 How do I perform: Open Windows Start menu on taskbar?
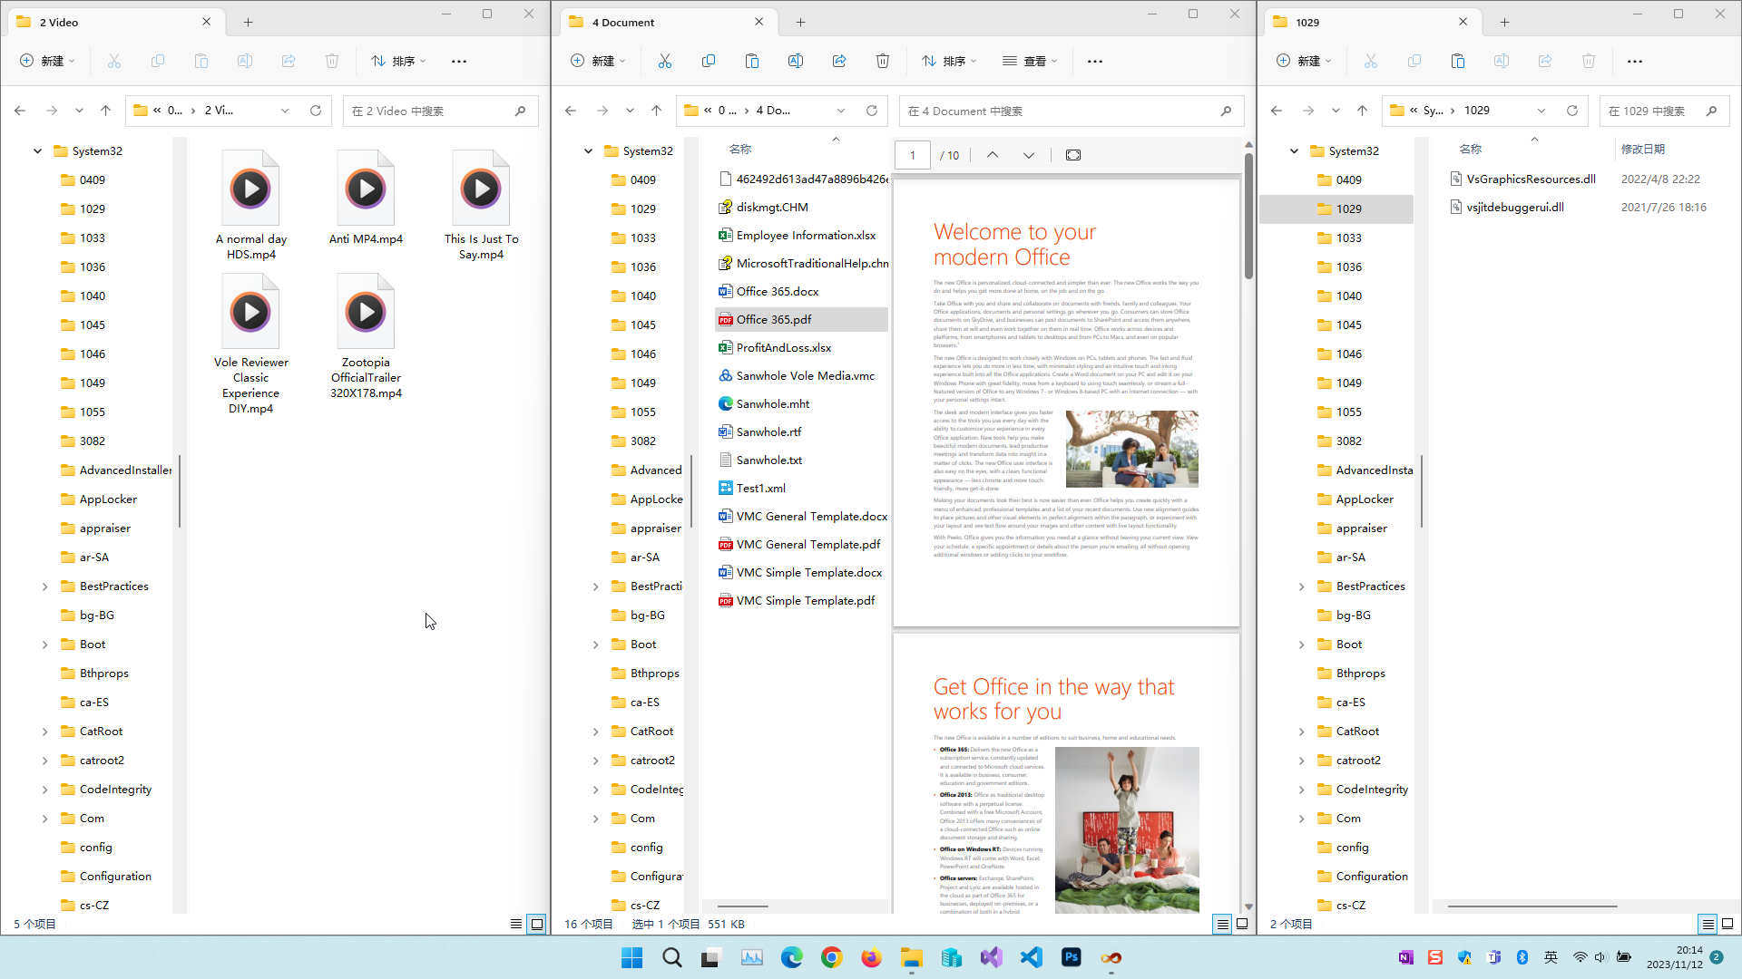click(x=632, y=957)
